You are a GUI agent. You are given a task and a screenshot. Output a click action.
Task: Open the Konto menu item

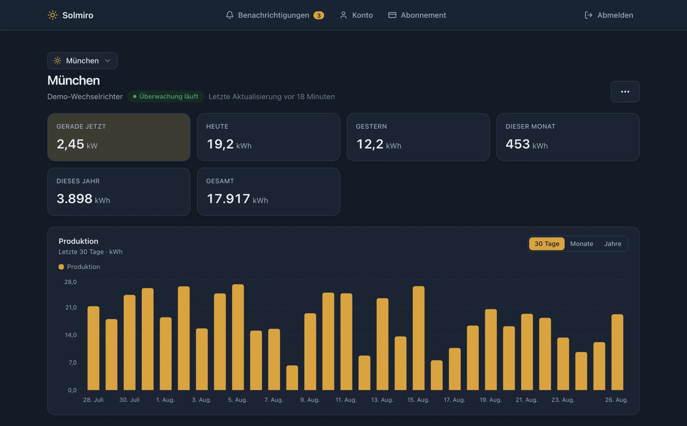click(x=356, y=15)
